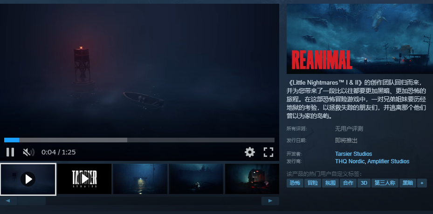Viewport: 433px width, 214px height.
Task: Select the first trailer thumbnail
Action: pos(28,179)
